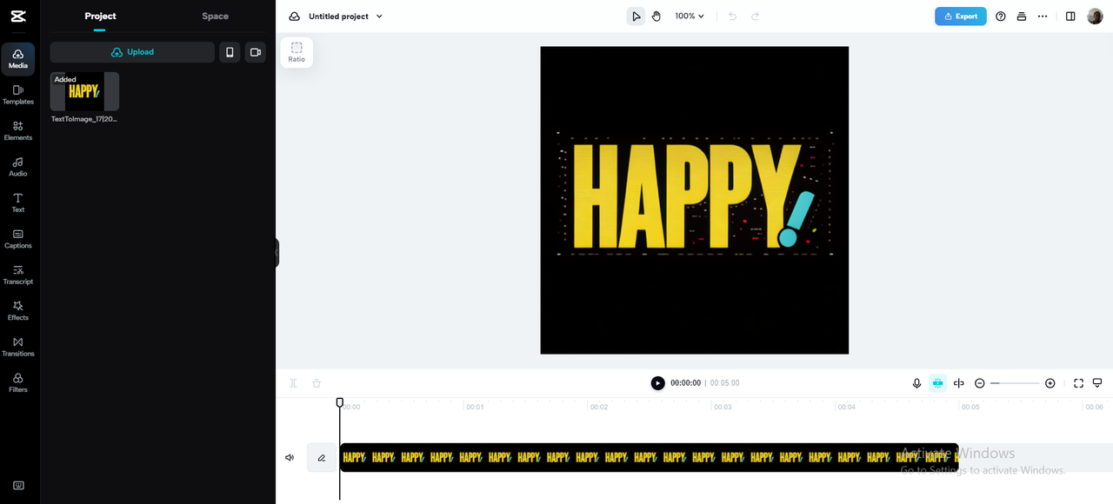Open the CapCut home logo
Screen dimensions: 1113x504
(x=18, y=17)
